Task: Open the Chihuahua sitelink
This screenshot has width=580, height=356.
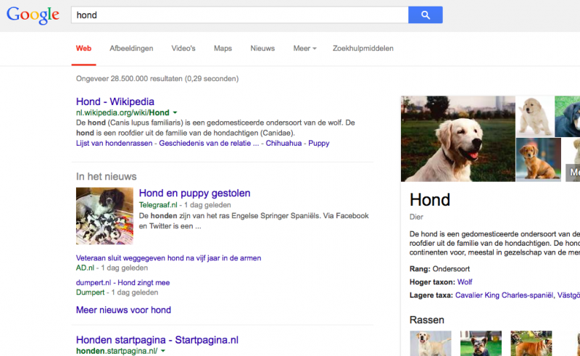Action: (x=283, y=144)
